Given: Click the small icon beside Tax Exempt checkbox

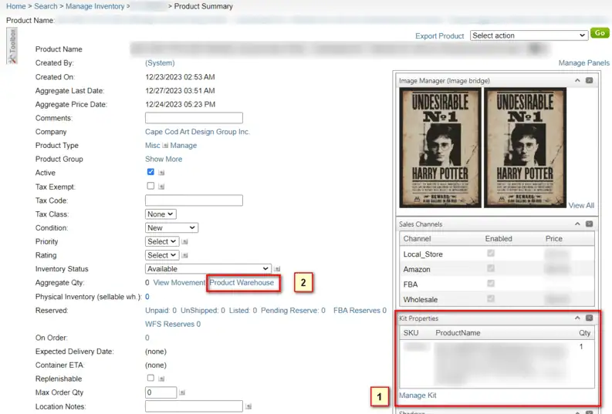Looking at the screenshot, I should [161, 187].
